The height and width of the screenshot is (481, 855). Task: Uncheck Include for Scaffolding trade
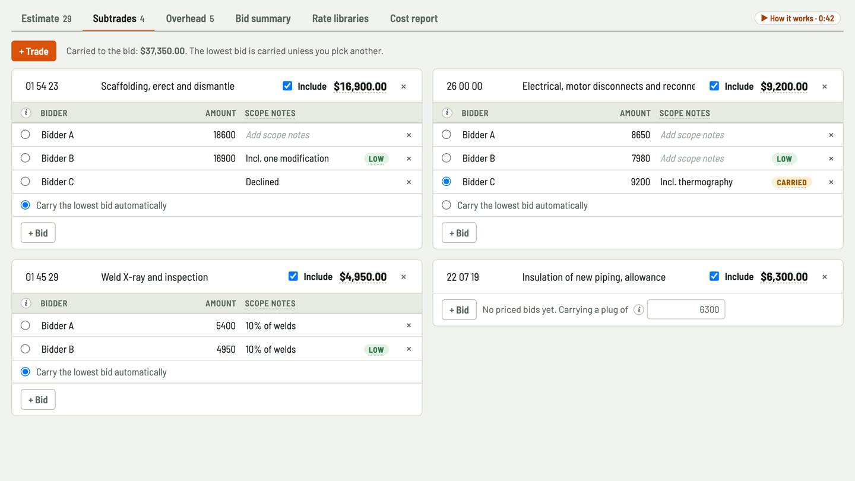click(x=287, y=86)
